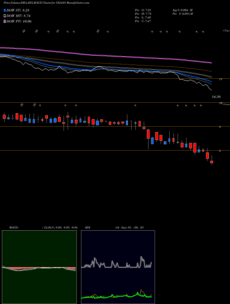
Task: Click the 'Pre H: 7.78' high value
Action: tap(143, 14)
